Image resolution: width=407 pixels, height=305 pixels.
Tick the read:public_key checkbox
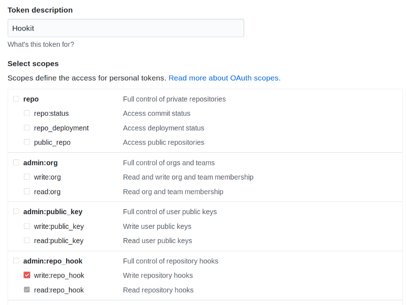pos(27,241)
